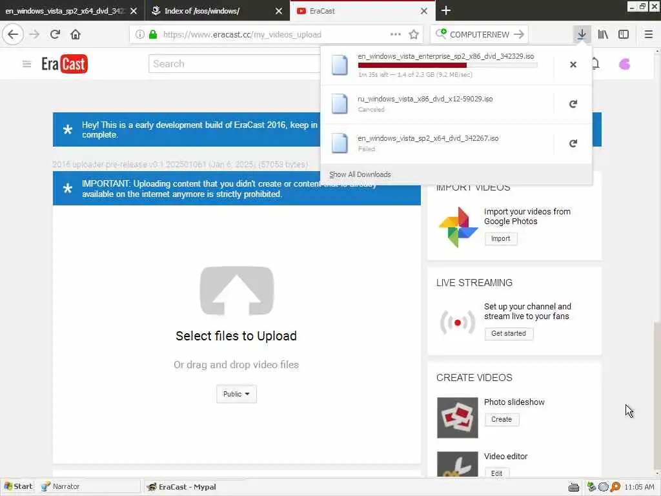Go back using browser back arrow

click(13, 34)
